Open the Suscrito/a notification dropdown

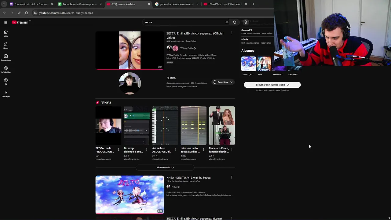(223, 82)
